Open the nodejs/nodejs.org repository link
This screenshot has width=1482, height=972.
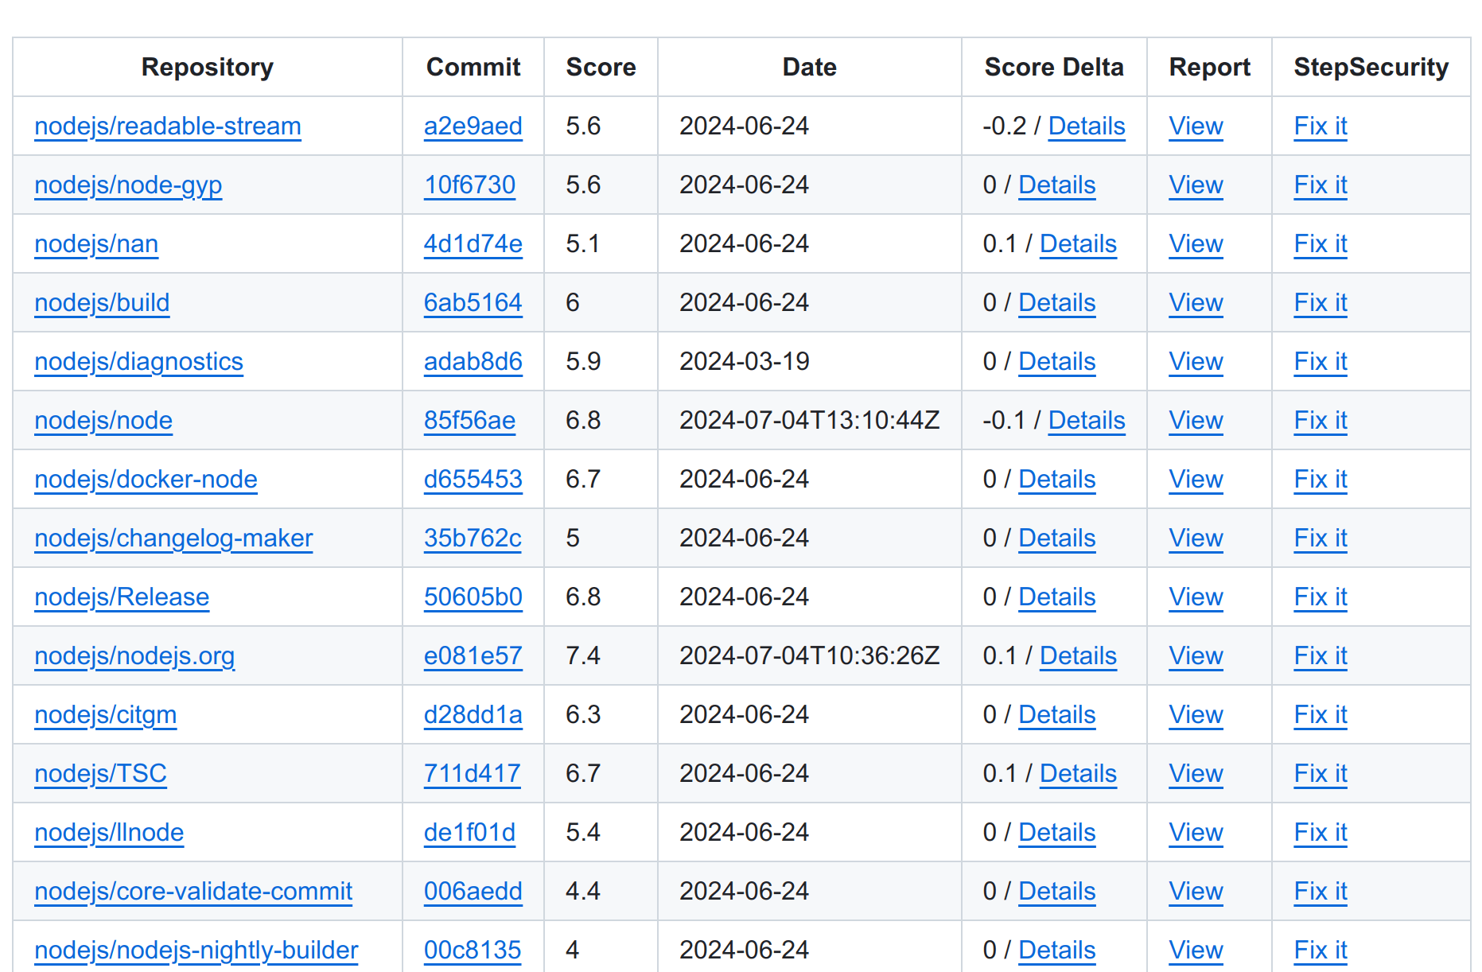(x=134, y=656)
